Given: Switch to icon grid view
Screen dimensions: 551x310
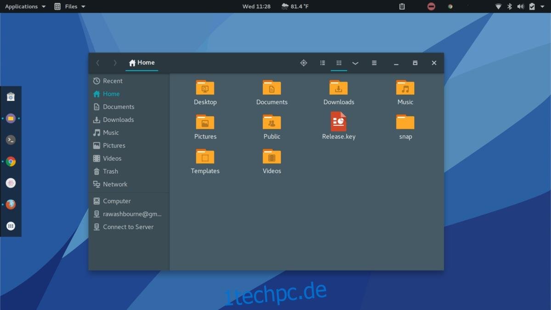Looking at the screenshot, I should click(x=339, y=63).
